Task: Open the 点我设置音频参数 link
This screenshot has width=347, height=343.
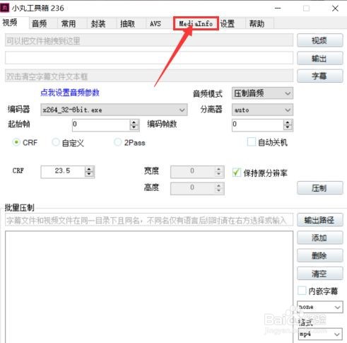Action: point(70,93)
